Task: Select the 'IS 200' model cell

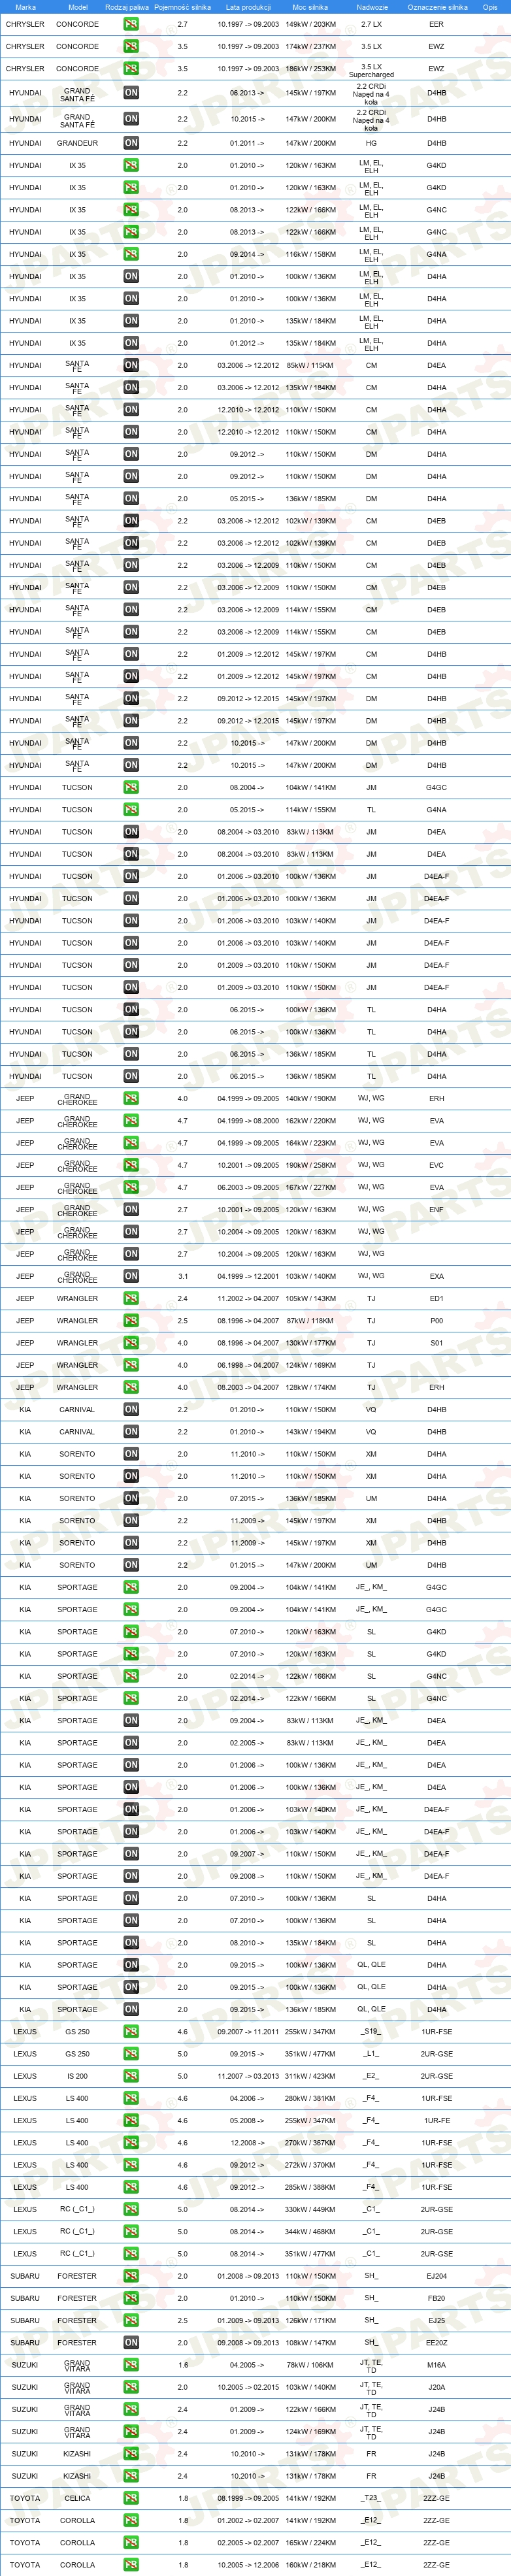Action: coord(77,2076)
